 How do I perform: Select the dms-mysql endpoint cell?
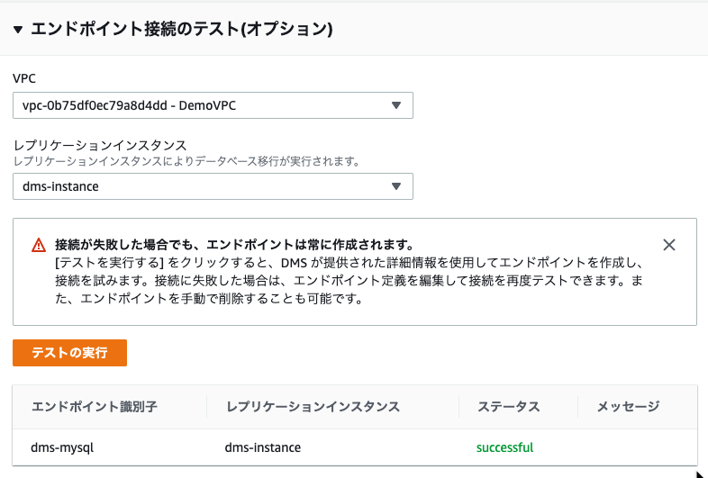click(62, 447)
